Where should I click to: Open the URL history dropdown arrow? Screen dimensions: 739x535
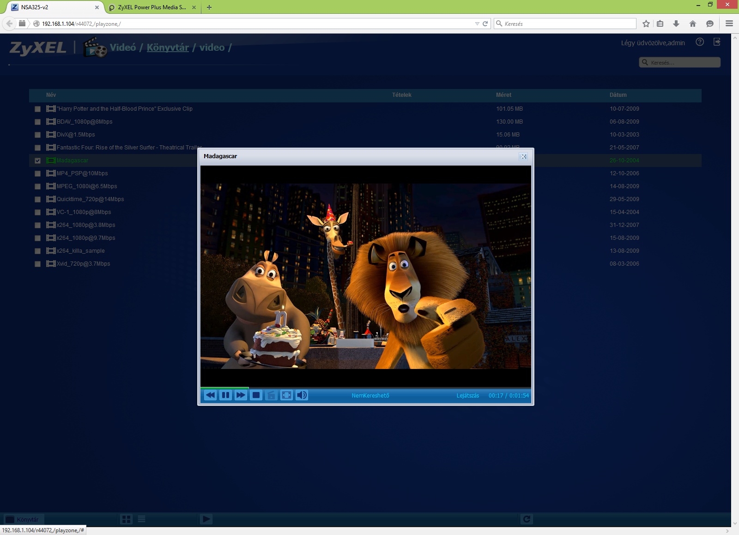click(477, 24)
